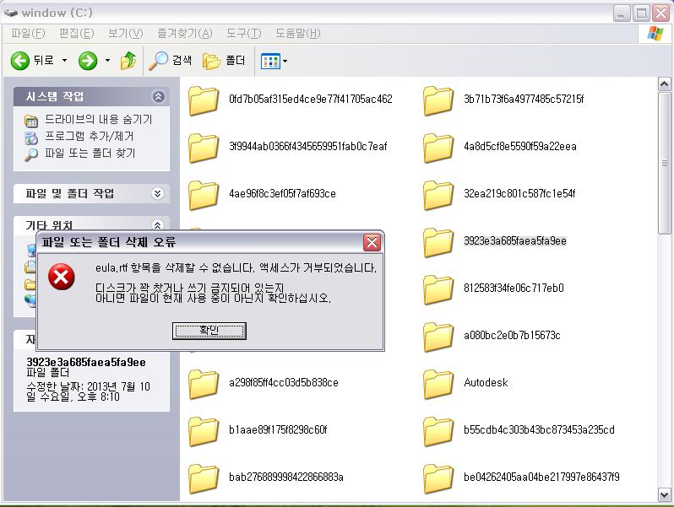Click the Back (뒤로) arrow icon
Image resolution: width=674 pixels, height=507 pixels.
pyautogui.click(x=20, y=61)
